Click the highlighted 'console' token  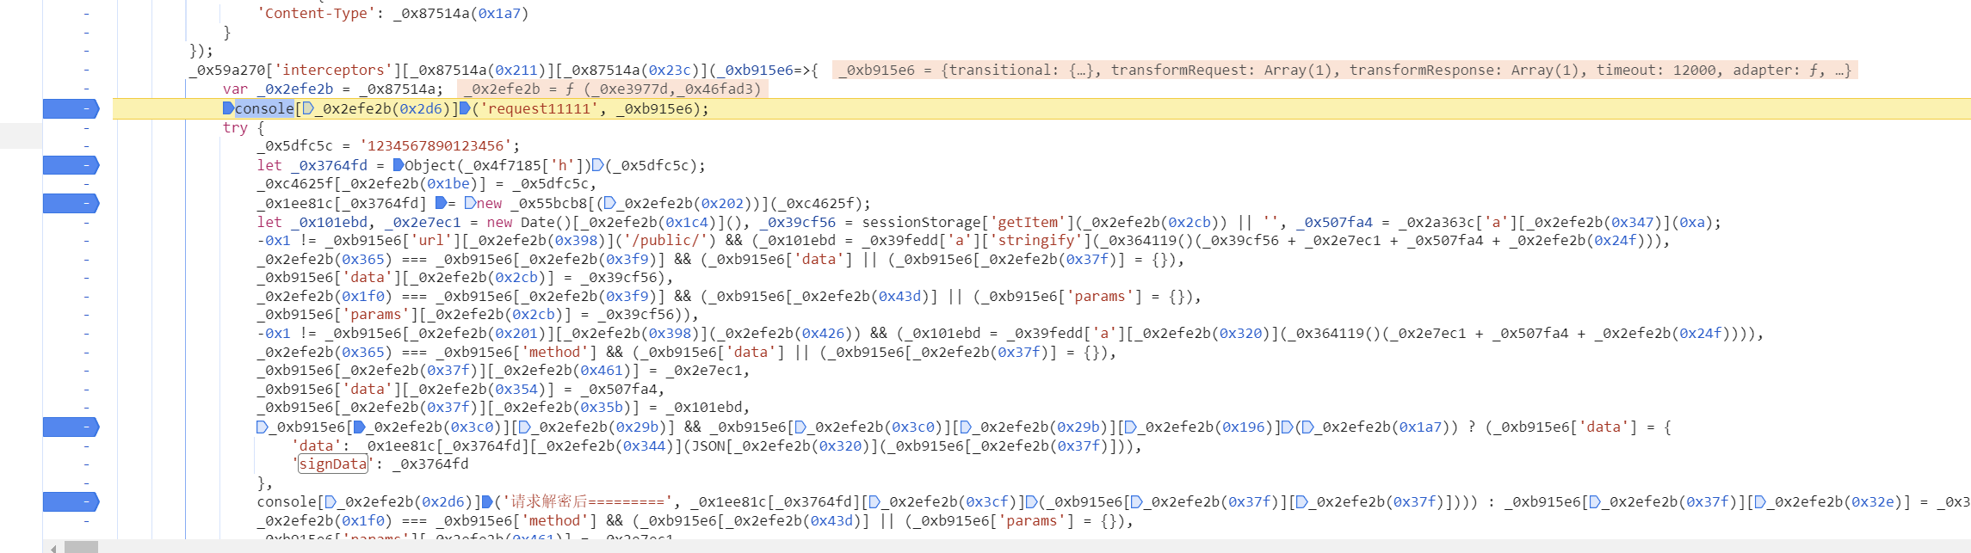tap(264, 108)
